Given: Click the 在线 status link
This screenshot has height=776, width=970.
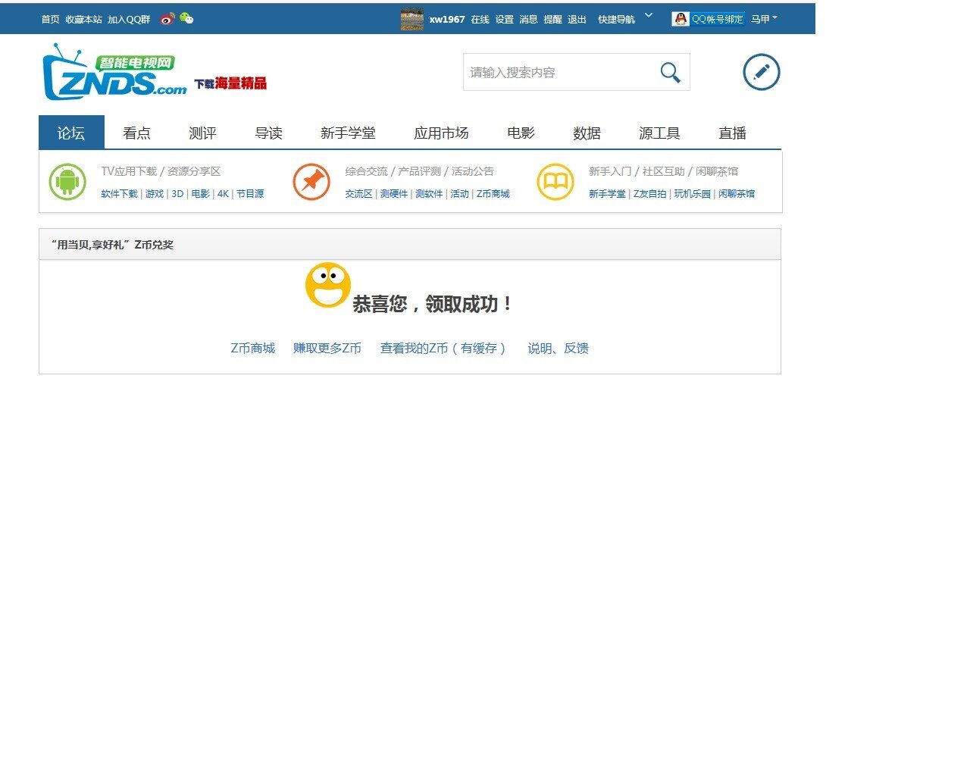Looking at the screenshot, I should click(x=480, y=20).
